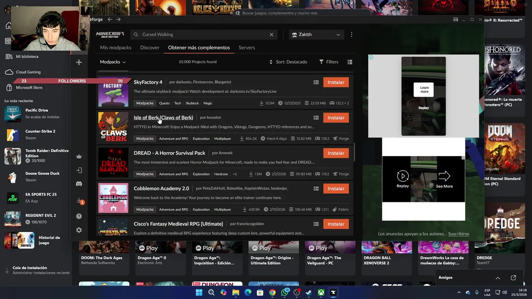The image size is (532, 299).
Task: Show hidden system tray icons
Action: pyautogui.click(x=459, y=292)
